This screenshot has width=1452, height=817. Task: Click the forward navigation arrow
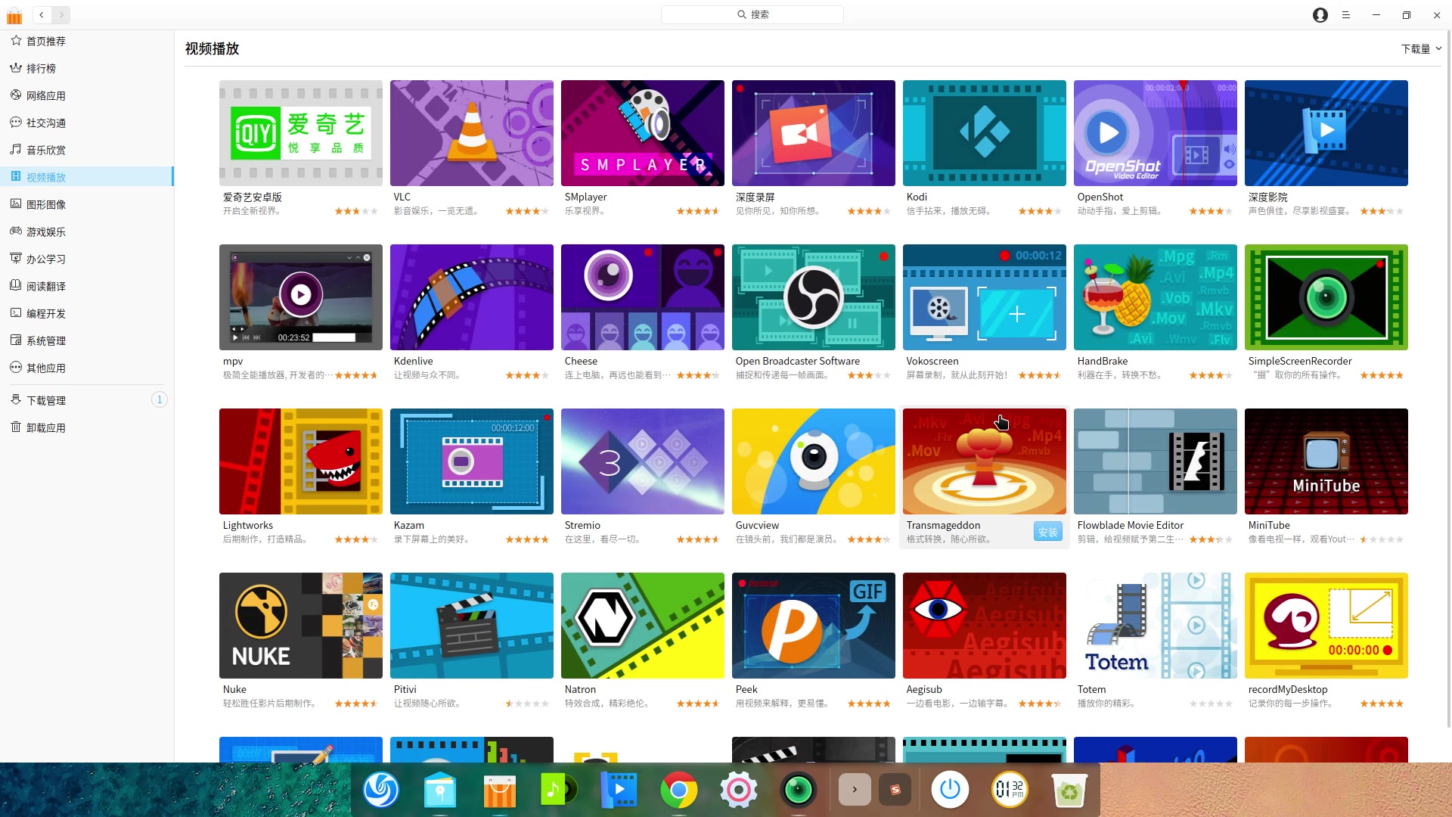(61, 14)
